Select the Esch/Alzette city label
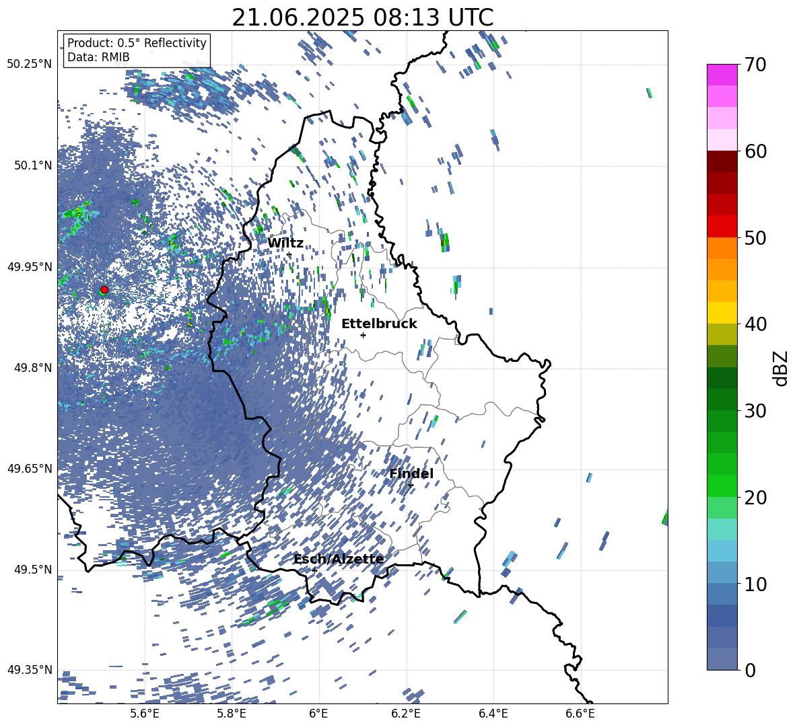The height and width of the screenshot is (727, 797). point(339,560)
